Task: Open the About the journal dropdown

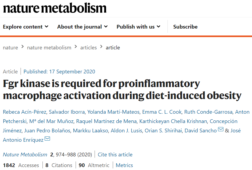Action: coord(82,27)
